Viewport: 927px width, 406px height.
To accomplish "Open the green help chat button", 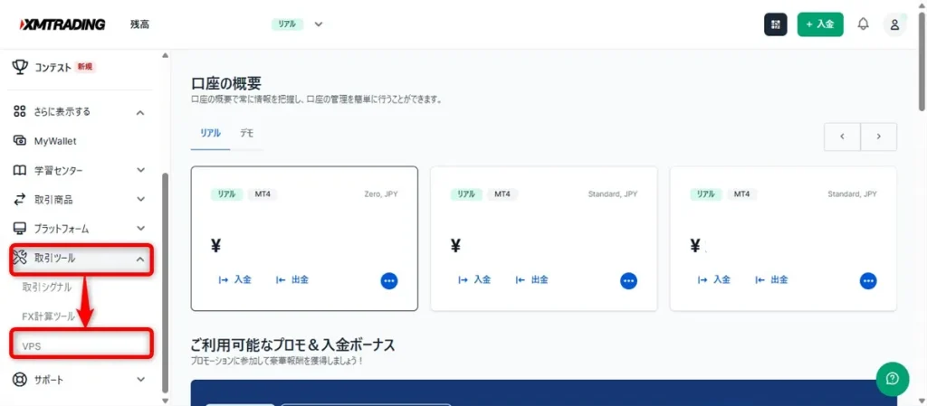I will point(892,379).
